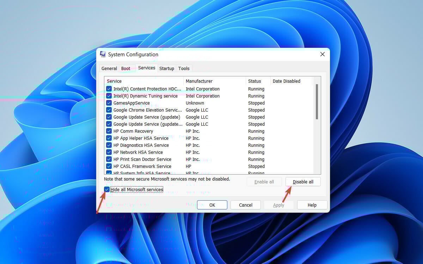Sort by the Manufacturer column header
The image size is (423, 264).
pos(215,81)
